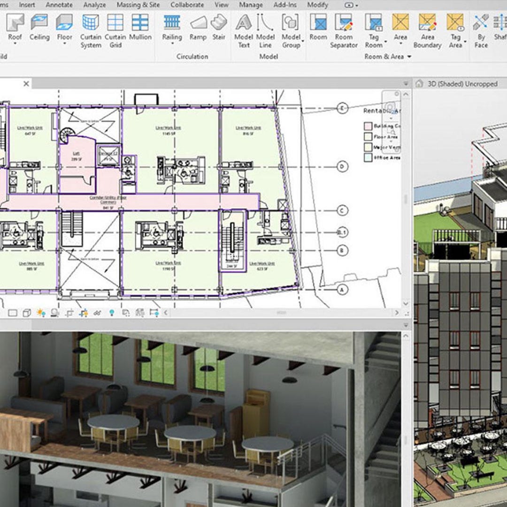Collapse view control bar with left chevron
507x507 pixels.
(166, 313)
